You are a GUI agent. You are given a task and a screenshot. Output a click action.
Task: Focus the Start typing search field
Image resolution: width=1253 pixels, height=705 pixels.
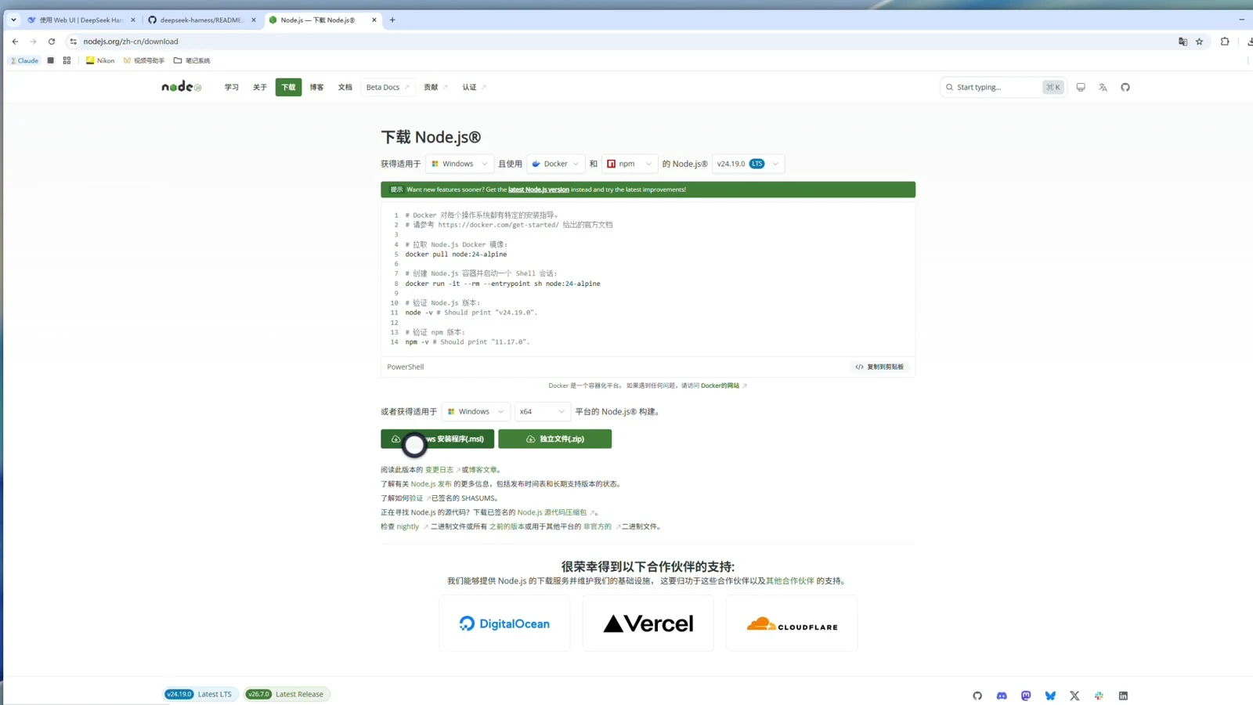pos(1002,87)
